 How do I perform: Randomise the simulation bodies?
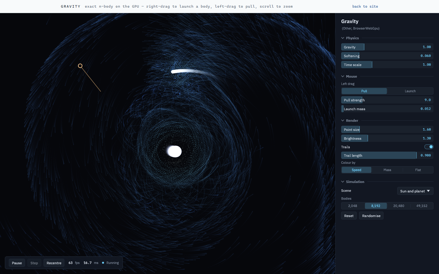click(371, 216)
